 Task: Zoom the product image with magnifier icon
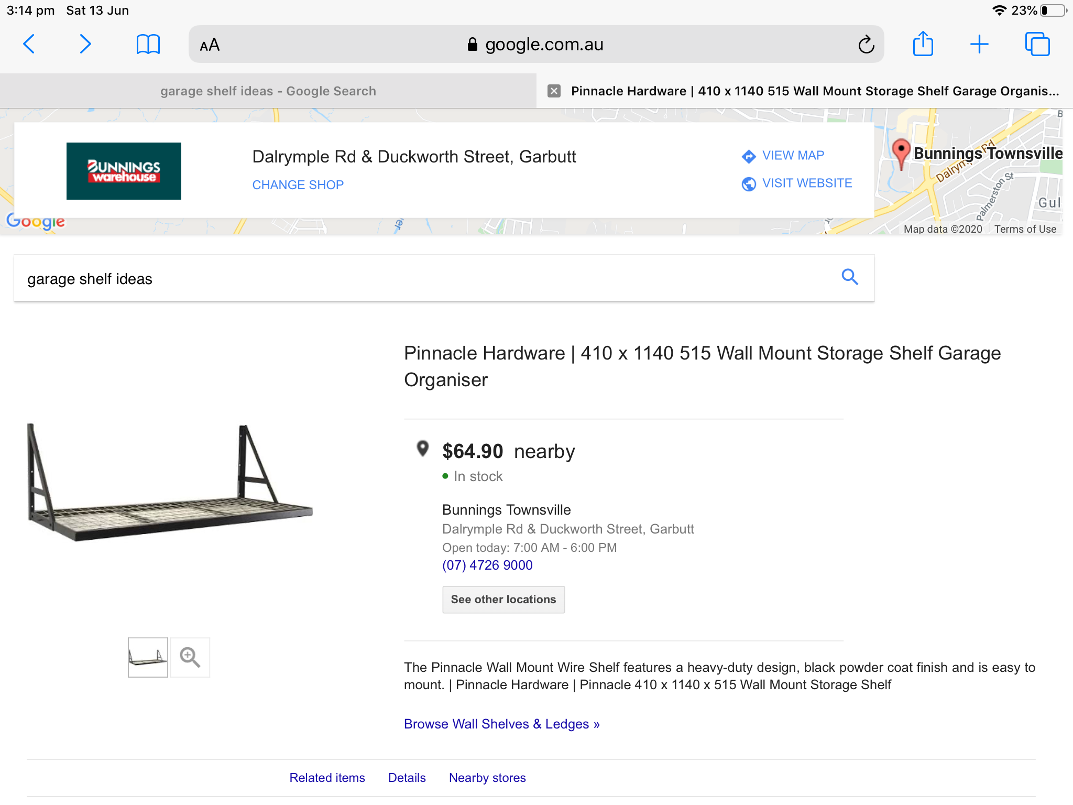click(190, 657)
